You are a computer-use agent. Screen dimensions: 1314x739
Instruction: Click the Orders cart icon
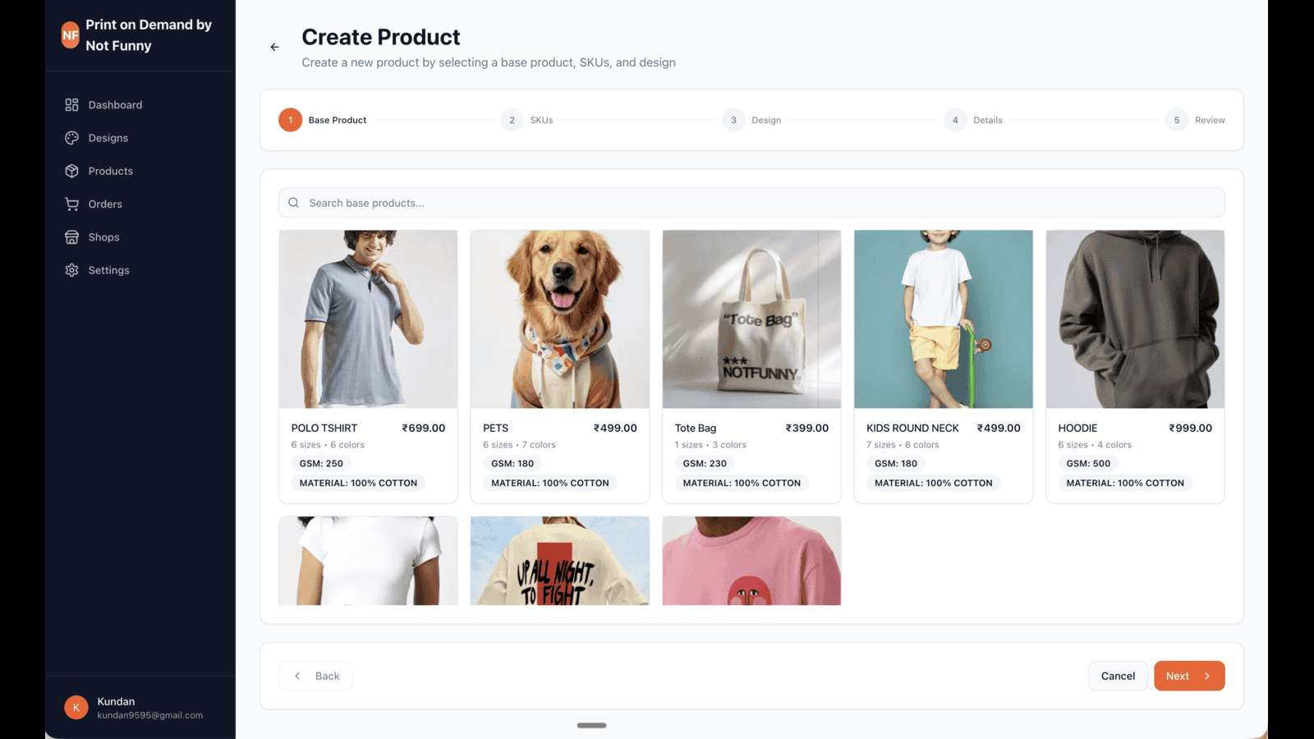[x=71, y=204]
